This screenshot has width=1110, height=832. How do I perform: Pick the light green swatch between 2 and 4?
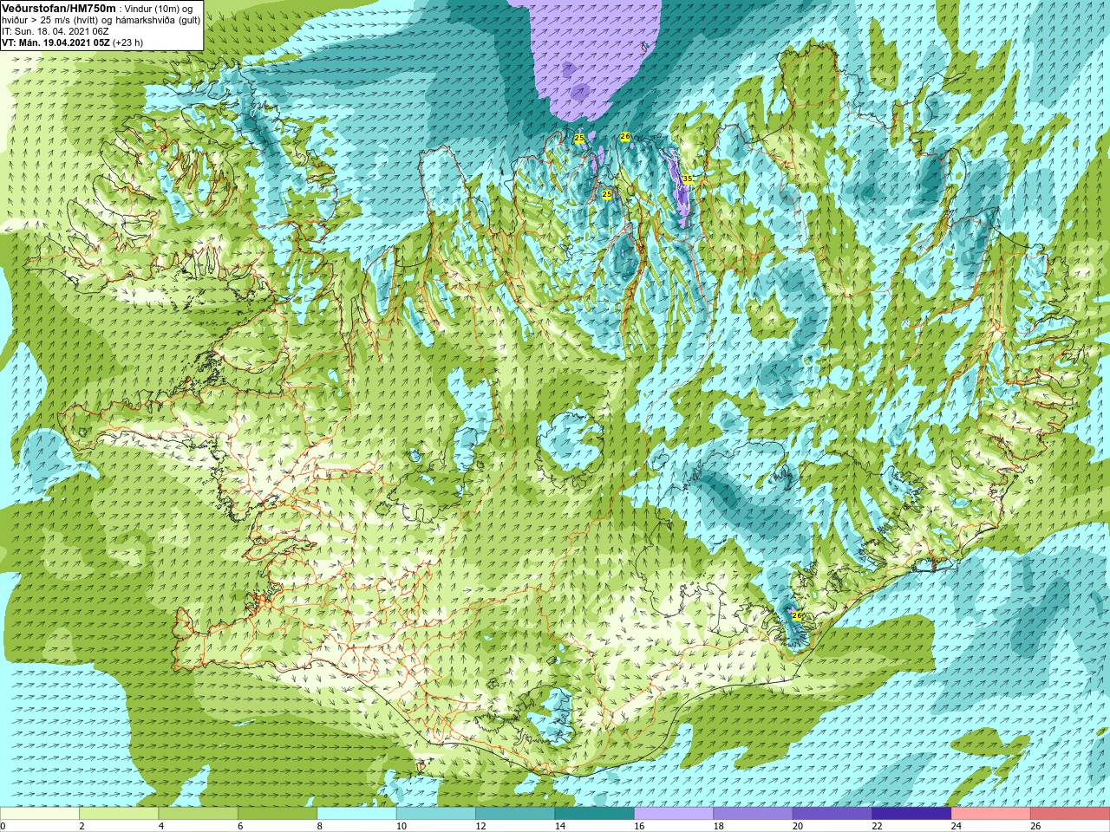(x=119, y=813)
